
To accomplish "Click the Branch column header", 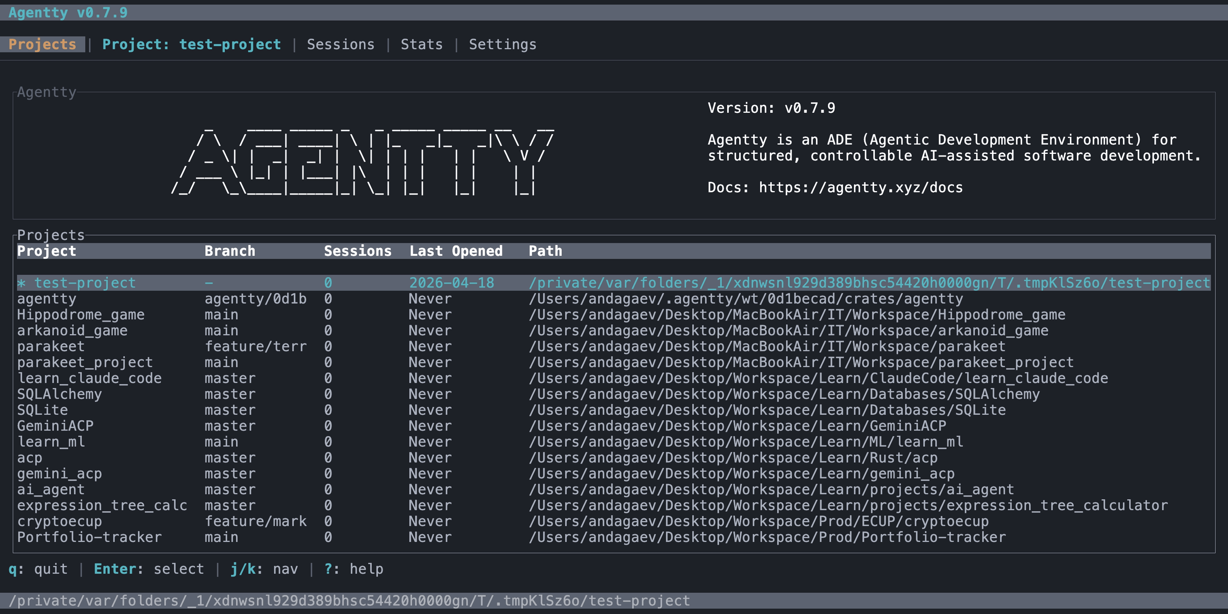I will coord(230,251).
